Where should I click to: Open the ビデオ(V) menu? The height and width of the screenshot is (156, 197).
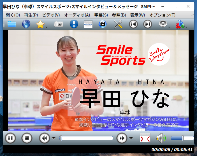[51, 15]
